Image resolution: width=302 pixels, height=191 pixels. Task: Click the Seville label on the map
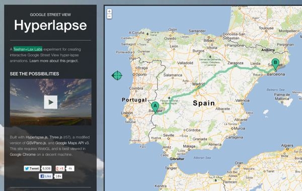pos(169,135)
